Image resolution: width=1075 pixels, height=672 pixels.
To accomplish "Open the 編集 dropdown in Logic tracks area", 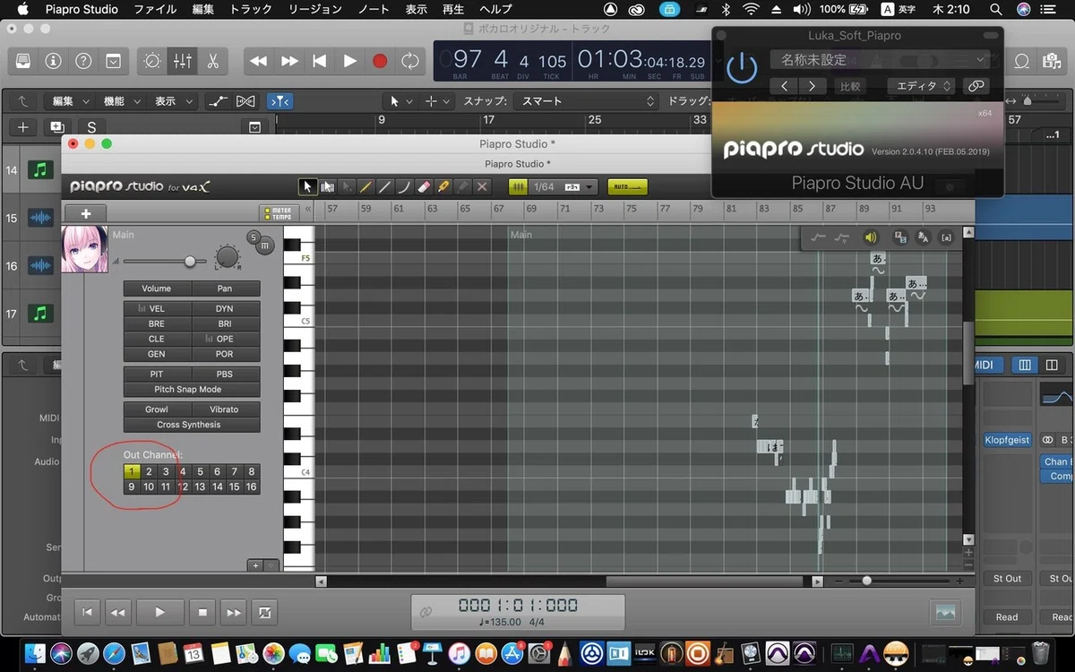I will click(x=71, y=101).
